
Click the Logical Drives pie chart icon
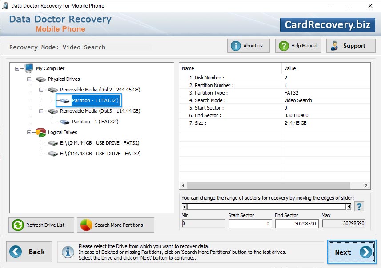[40, 132]
